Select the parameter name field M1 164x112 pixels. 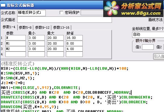coord(16,43)
